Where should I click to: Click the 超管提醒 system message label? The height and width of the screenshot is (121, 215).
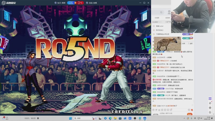158,80
